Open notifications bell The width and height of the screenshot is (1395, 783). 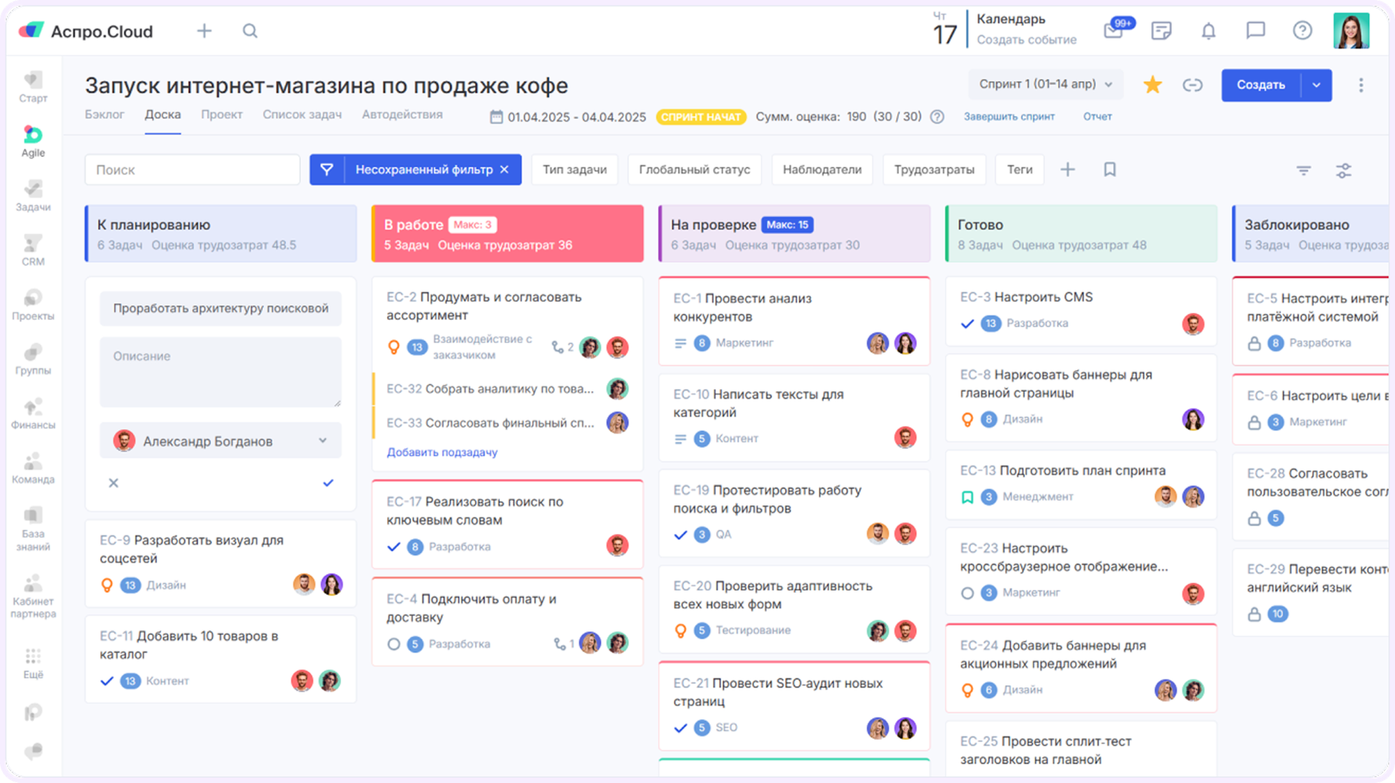1209,31
